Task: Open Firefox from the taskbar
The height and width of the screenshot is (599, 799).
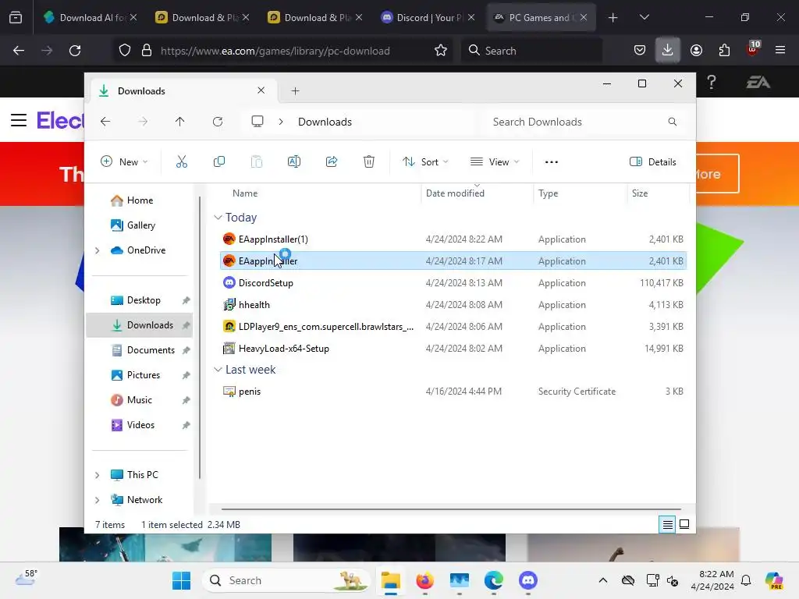Action: (x=425, y=580)
